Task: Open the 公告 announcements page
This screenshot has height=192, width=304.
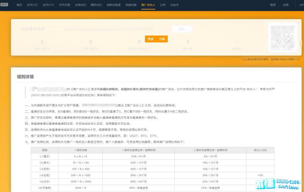Action: tap(163, 5)
